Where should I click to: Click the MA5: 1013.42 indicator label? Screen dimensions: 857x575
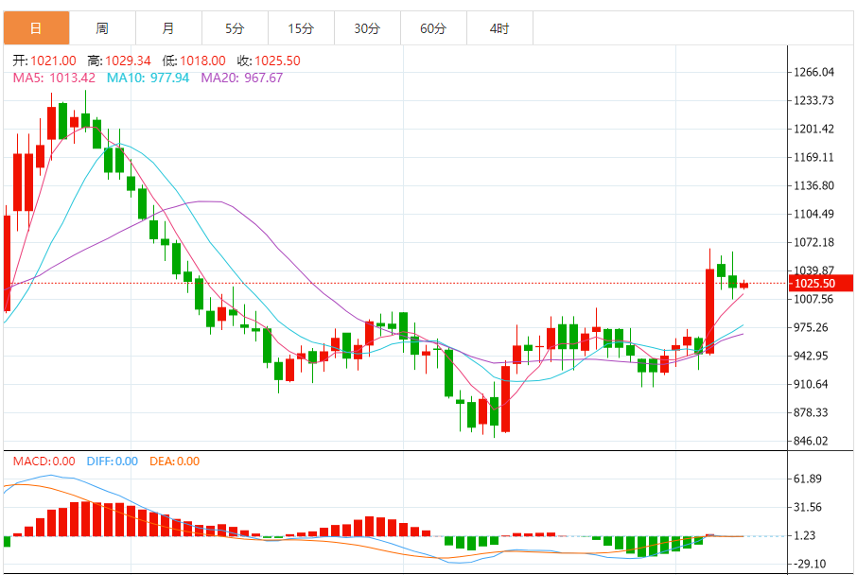[x=54, y=78]
